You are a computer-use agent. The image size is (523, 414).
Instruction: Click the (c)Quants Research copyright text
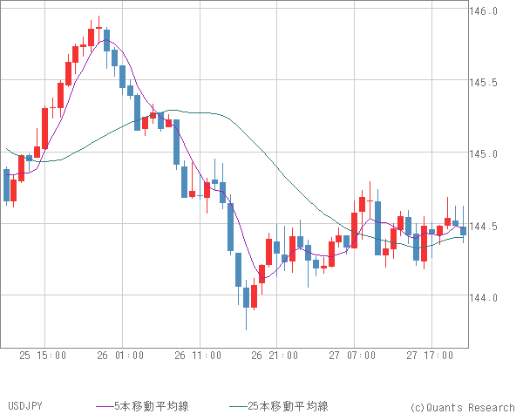(463, 407)
